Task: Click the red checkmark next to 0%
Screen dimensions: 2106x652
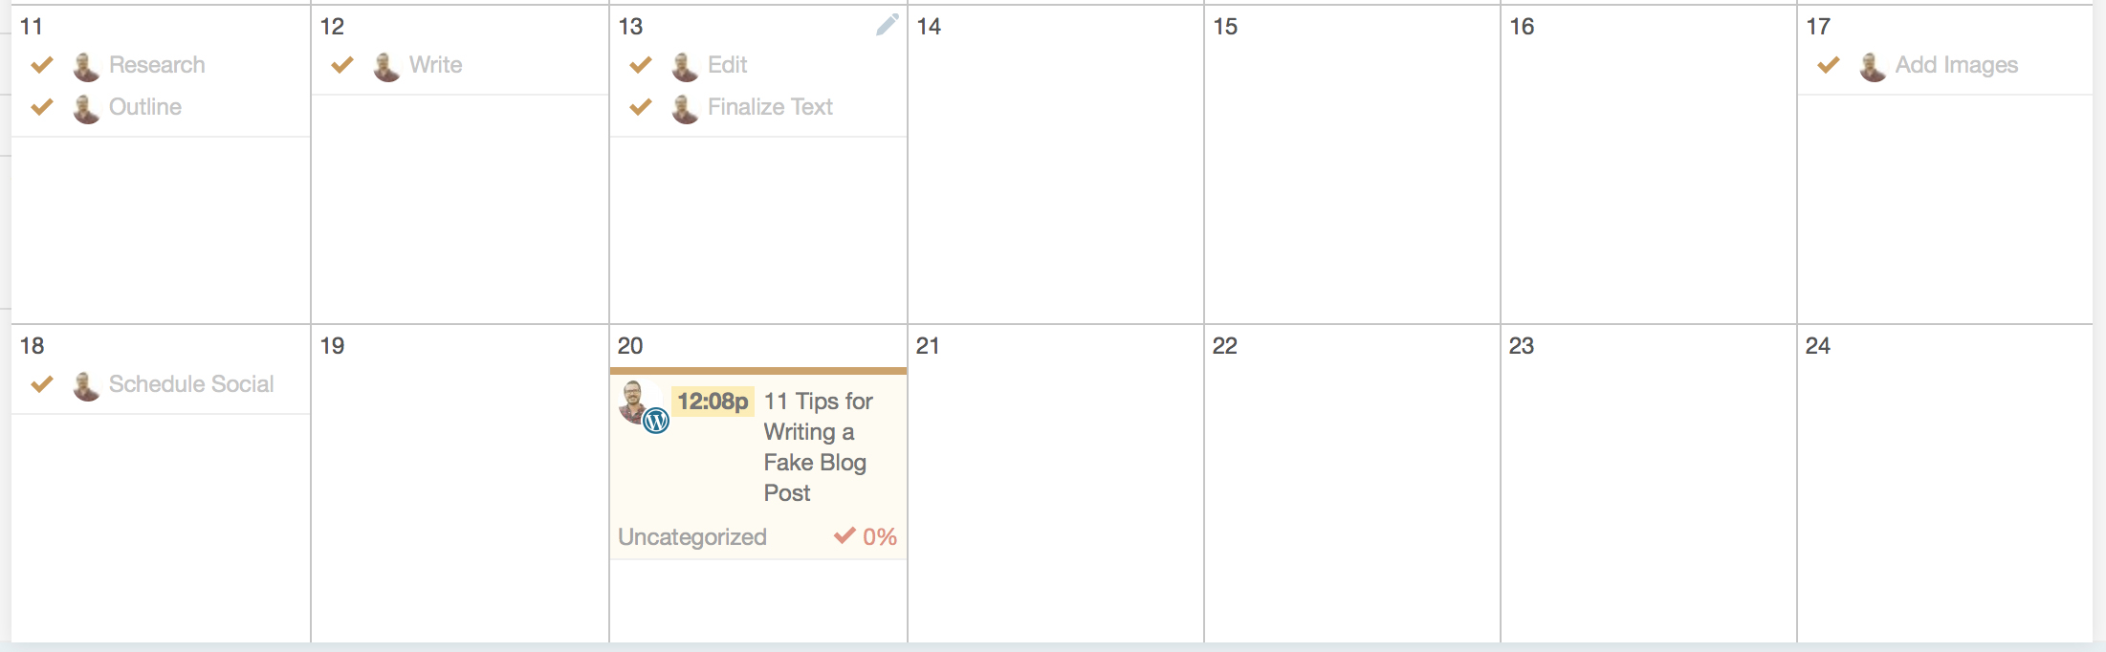Action: click(x=845, y=535)
